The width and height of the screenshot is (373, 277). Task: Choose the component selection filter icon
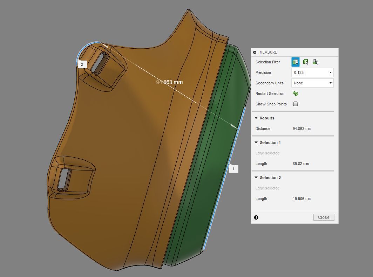[316, 62]
